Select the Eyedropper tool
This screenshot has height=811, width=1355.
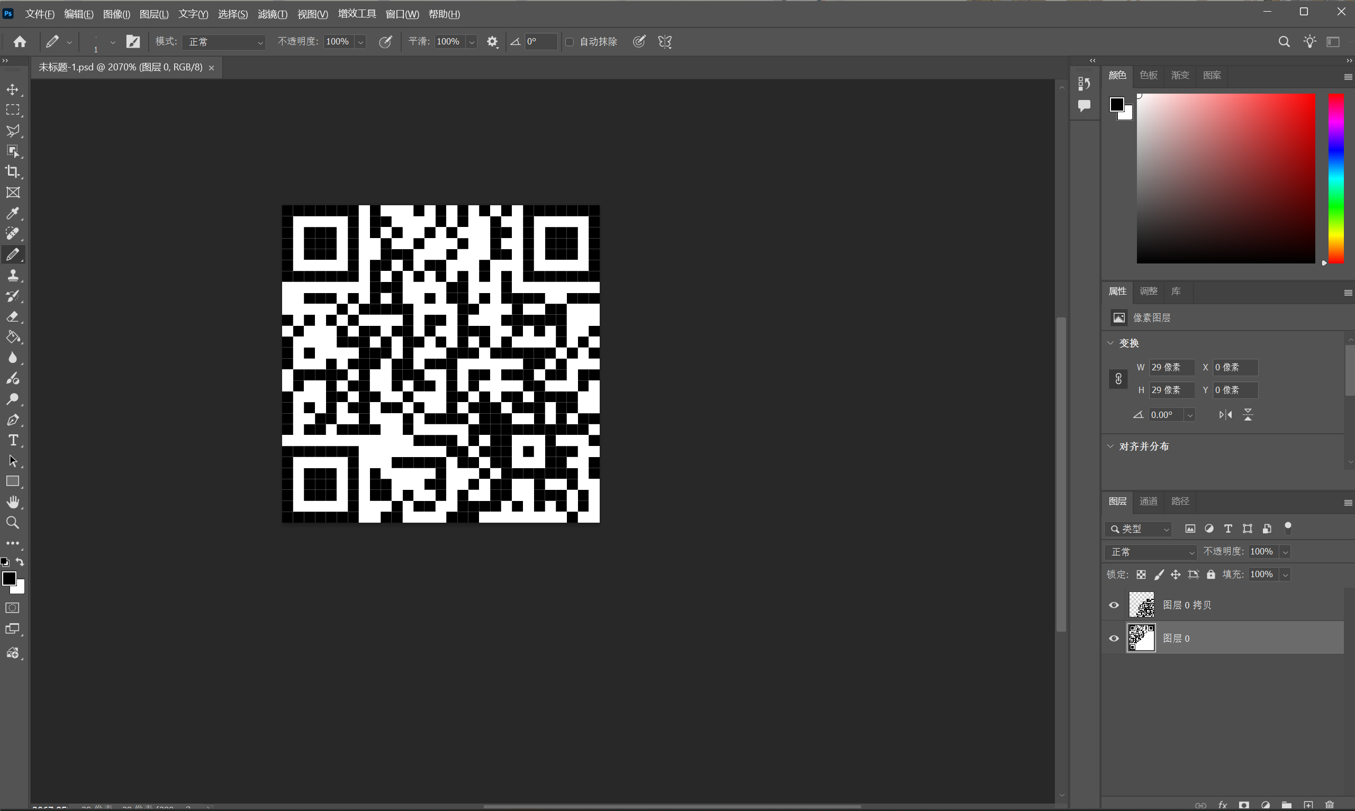pos(13,213)
